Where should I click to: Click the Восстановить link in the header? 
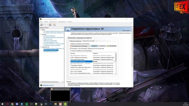[126, 31]
